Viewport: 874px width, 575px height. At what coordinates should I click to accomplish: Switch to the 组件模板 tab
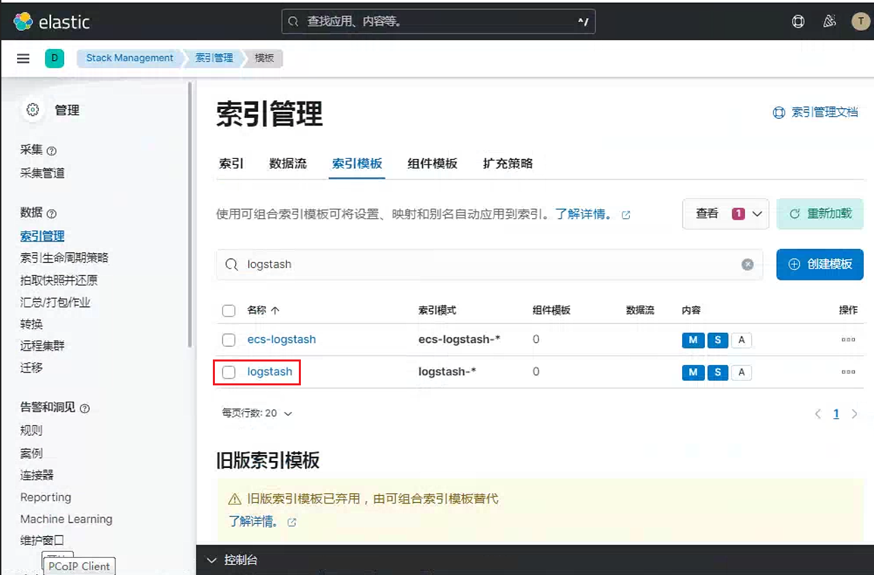click(x=433, y=164)
